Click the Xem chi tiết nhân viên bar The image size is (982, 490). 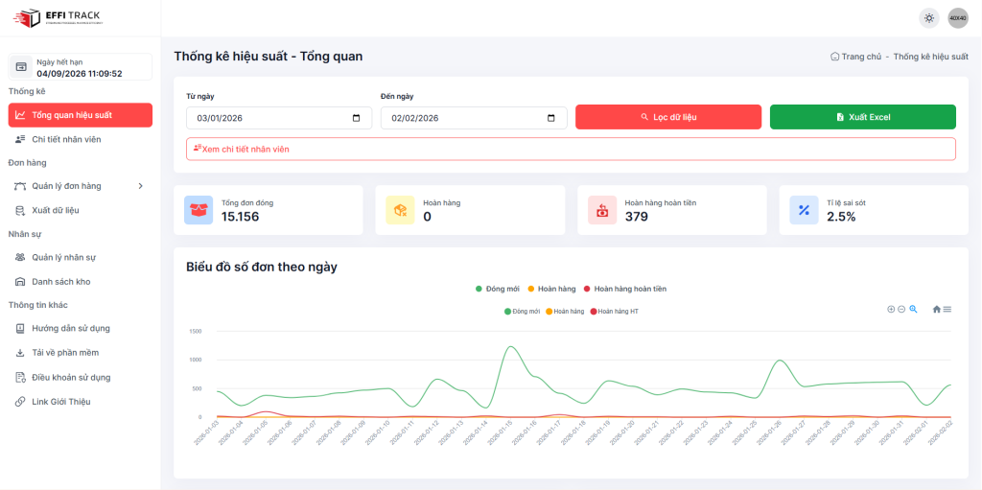[571, 149]
